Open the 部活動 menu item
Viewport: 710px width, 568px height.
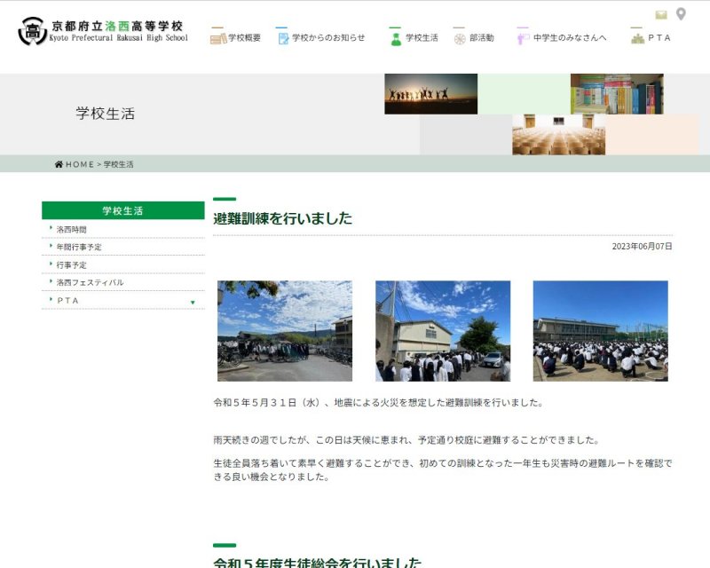pyautogui.click(x=482, y=38)
